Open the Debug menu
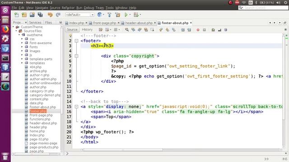This screenshot has width=289, height=162. pyautogui.click(x=89, y=8)
